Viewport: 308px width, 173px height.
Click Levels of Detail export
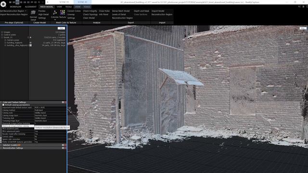pyautogui.click(x=119, y=14)
